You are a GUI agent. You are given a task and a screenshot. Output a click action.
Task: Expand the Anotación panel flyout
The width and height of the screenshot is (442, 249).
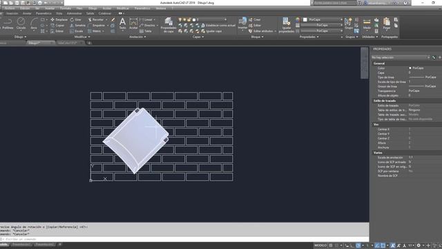pos(137,37)
